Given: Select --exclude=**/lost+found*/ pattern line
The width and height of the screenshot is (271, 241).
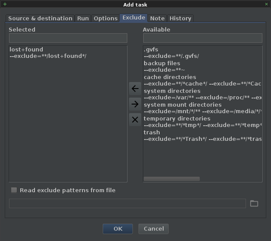Looking at the screenshot, I should [48, 56].
